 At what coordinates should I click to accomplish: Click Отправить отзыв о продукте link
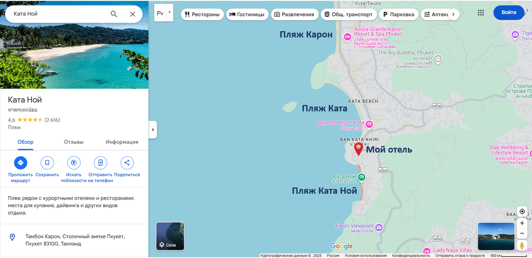point(459,256)
